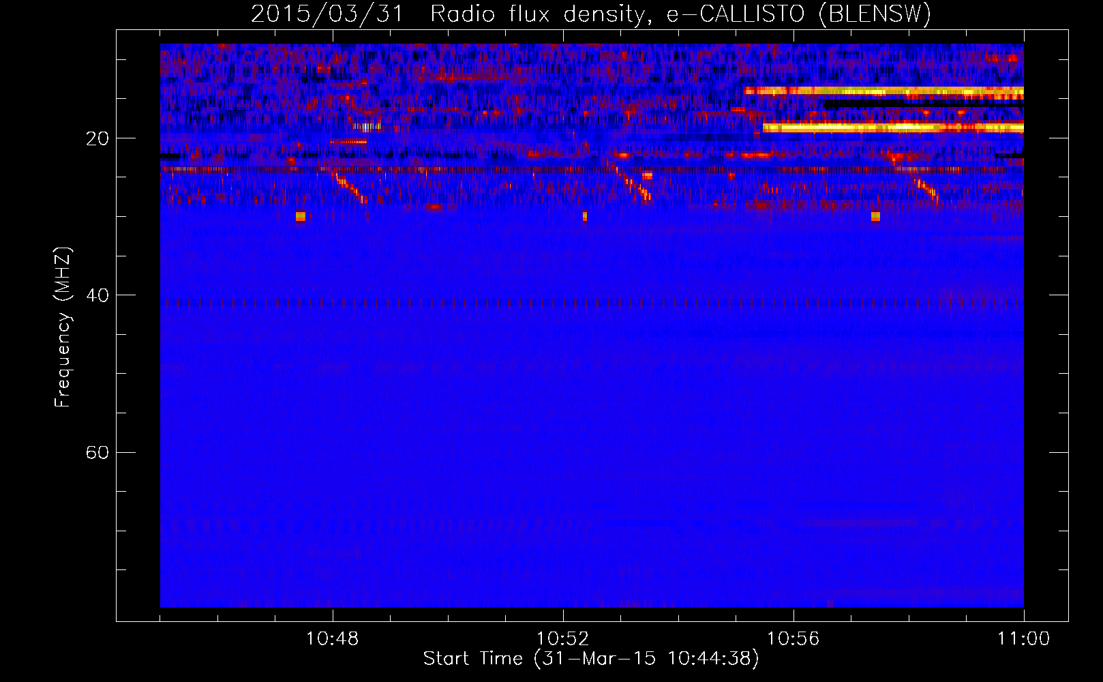
Task: Click the 'Frequency (MHZ)' axis title
Action: click(63, 327)
